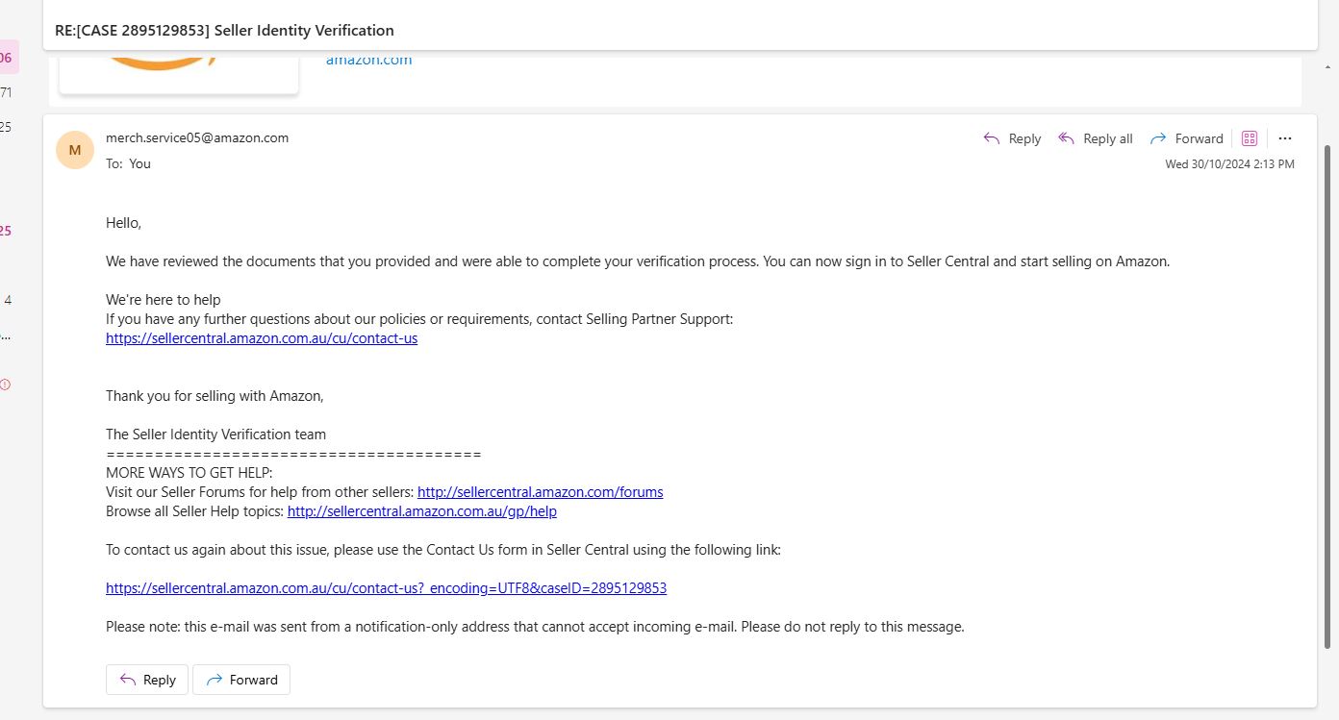
Task: Open the amazon.com link in previous message
Action: click(369, 60)
